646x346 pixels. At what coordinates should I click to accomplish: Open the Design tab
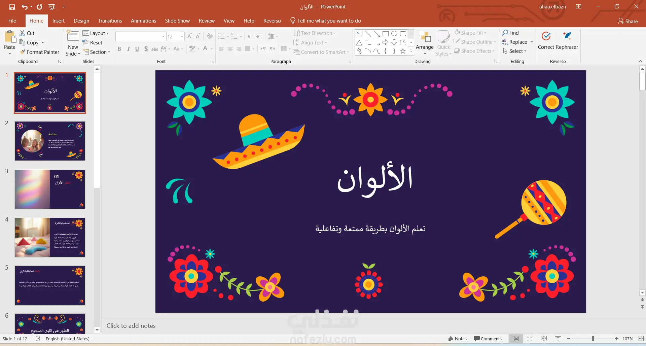pos(81,21)
